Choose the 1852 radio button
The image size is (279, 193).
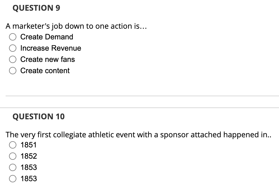pyautogui.click(x=12, y=156)
